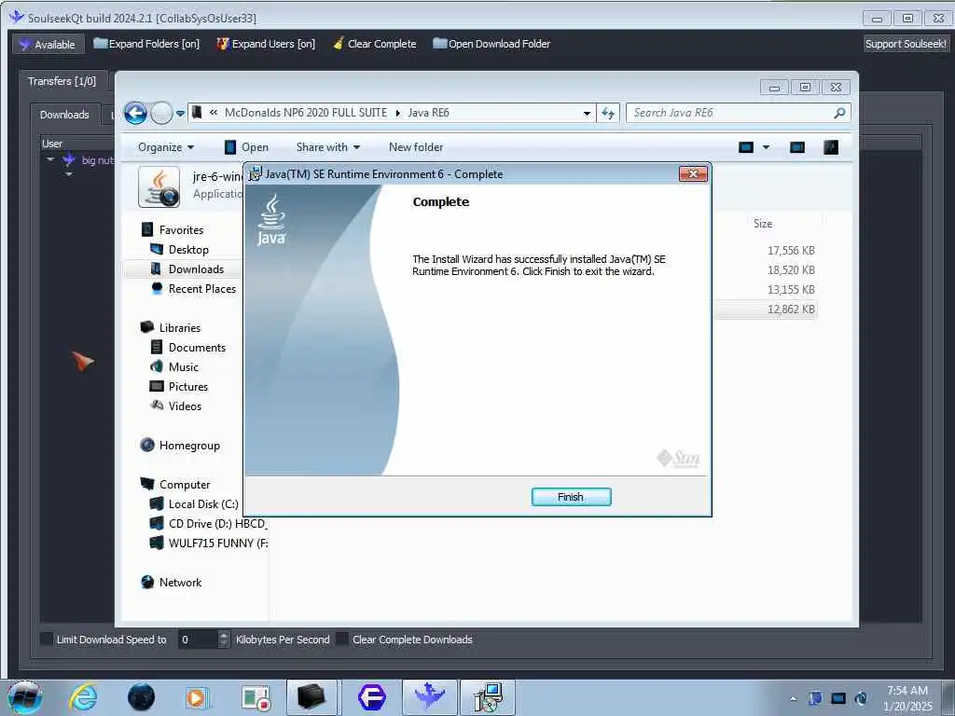Switch to Transfers [1/0] tab
This screenshot has width=955, height=716.
point(62,81)
